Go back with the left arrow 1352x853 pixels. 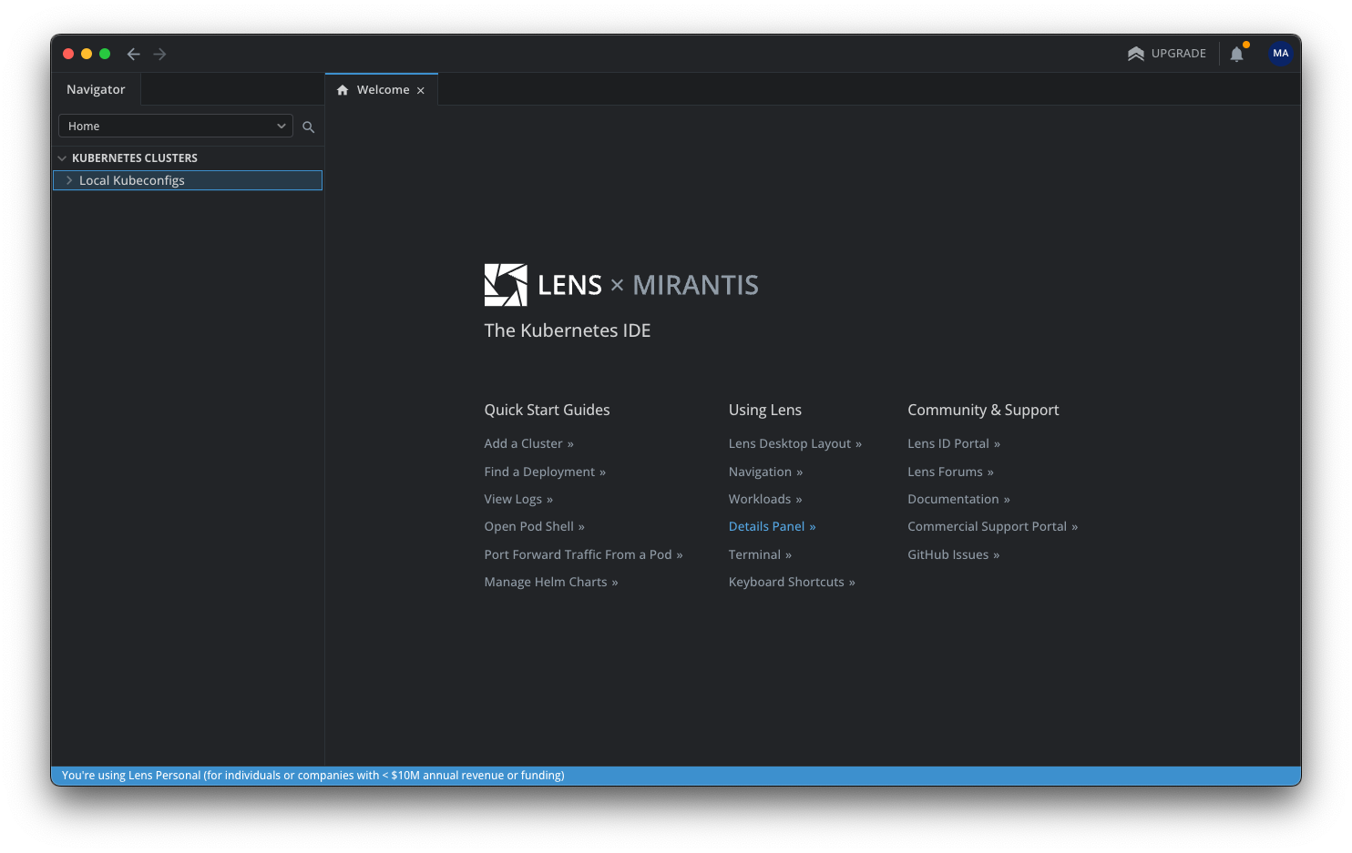pyautogui.click(x=134, y=54)
